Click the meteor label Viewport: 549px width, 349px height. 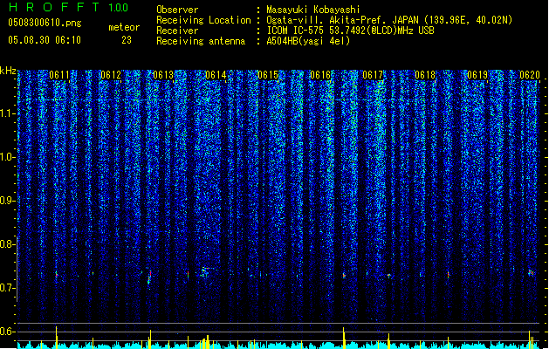124,27
